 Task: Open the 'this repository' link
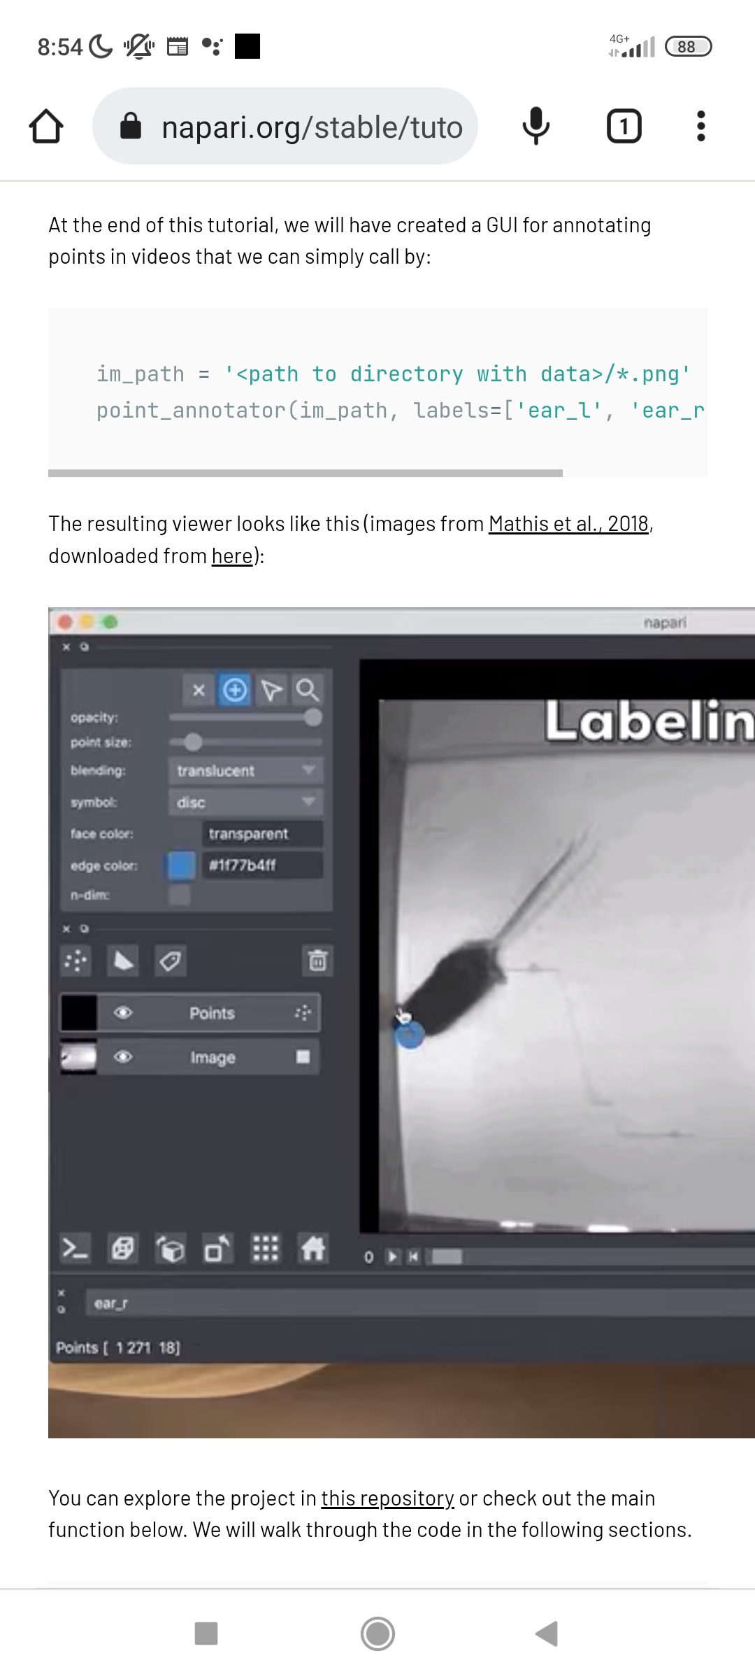click(x=387, y=1498)
